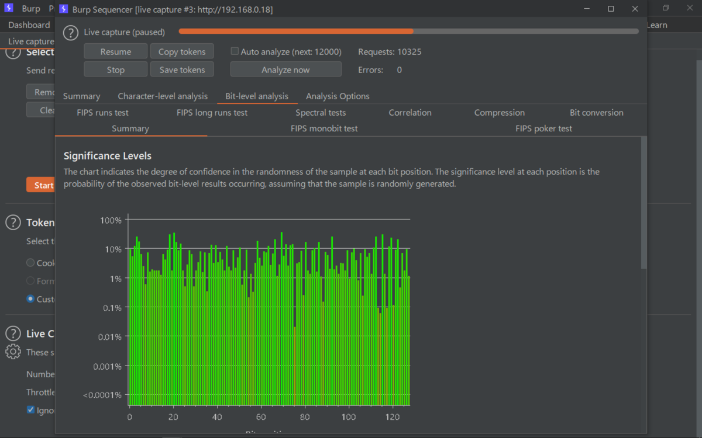This screenshot has height=438, width=702.
Task: Open the FIPS runs test tab
Action: coord(102,112)
